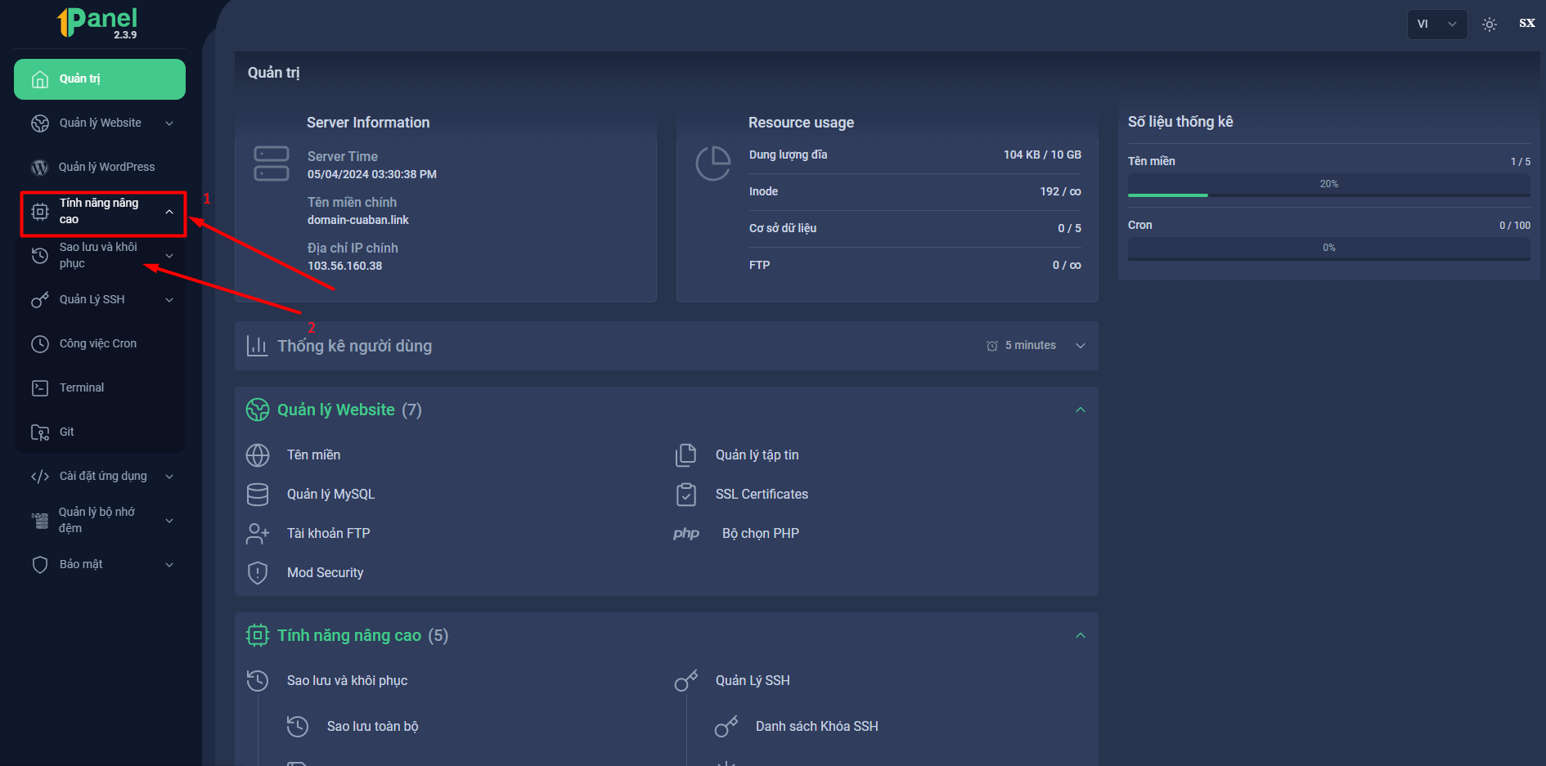Open the Tài khoản FTP link
The image size is (1546, 766).
click(x=328, y=534)
